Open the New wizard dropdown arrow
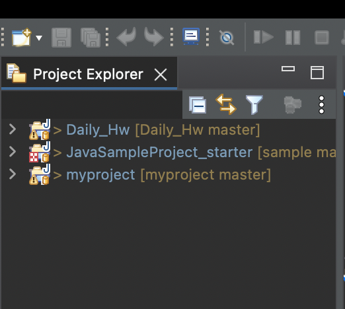This screenshot has width=345, height=309. pyautogui.click(x=39, y=38)
